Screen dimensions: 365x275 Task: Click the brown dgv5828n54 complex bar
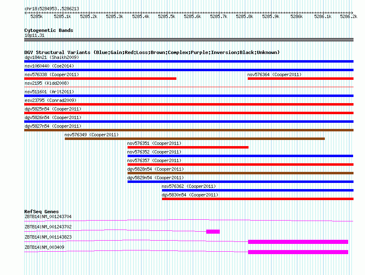240,173
